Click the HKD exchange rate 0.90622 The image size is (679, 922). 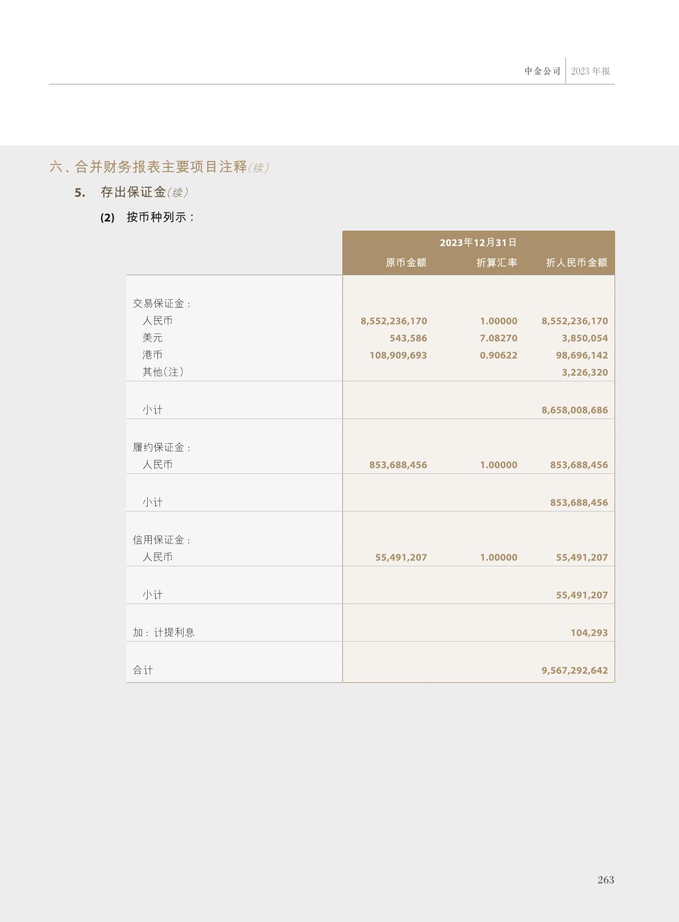click(x=498, y=355)
